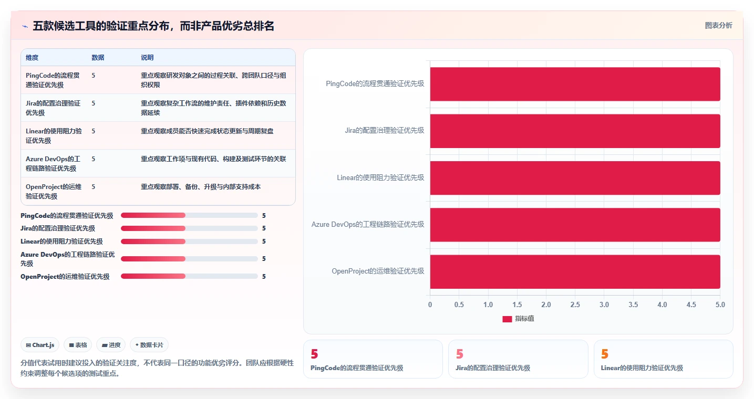Viewport: 754px width, 399px height.
Task: Click the chart icon beside the page title
Action: pos(25,26)
